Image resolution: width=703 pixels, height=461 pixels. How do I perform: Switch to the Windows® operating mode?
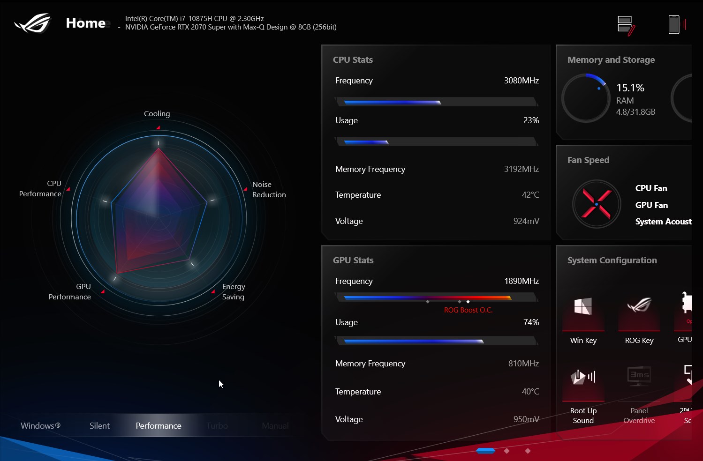(41, 426)
